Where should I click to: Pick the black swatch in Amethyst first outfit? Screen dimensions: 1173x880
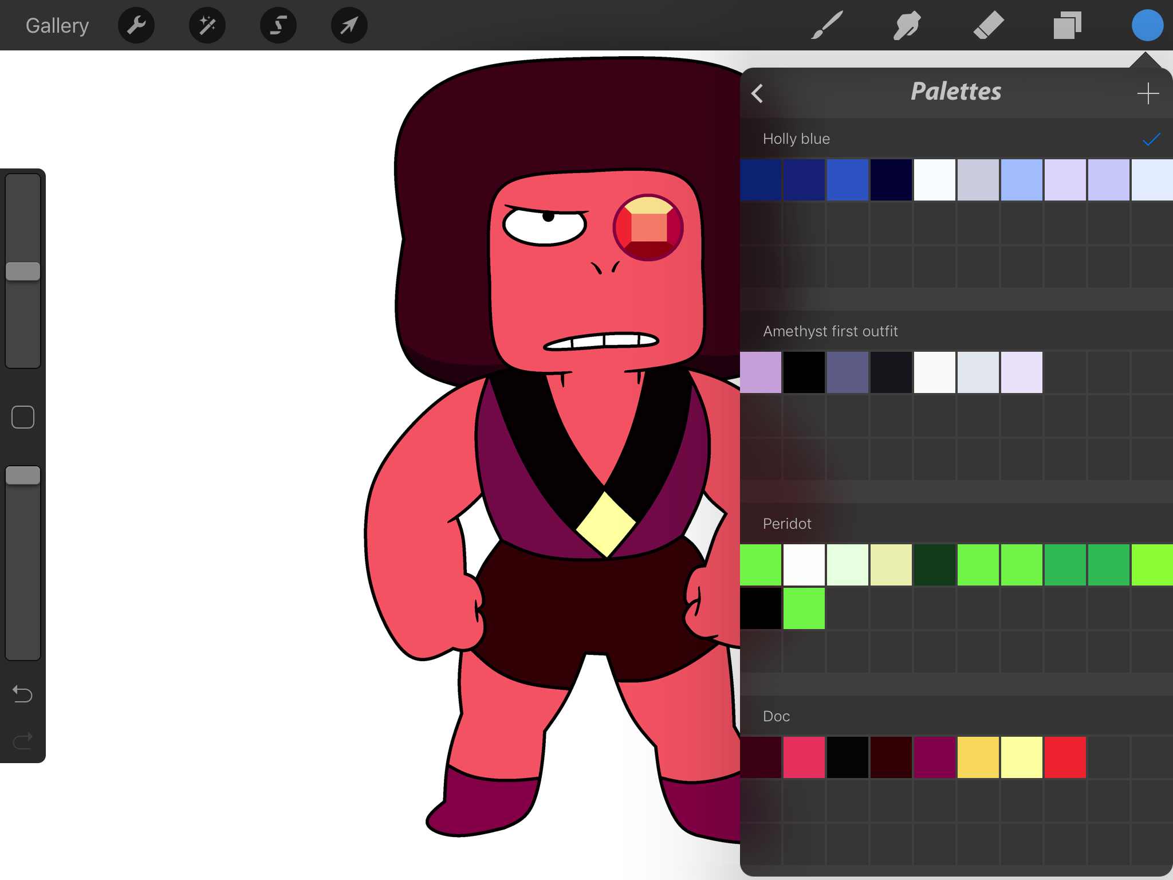pos(804,372)
